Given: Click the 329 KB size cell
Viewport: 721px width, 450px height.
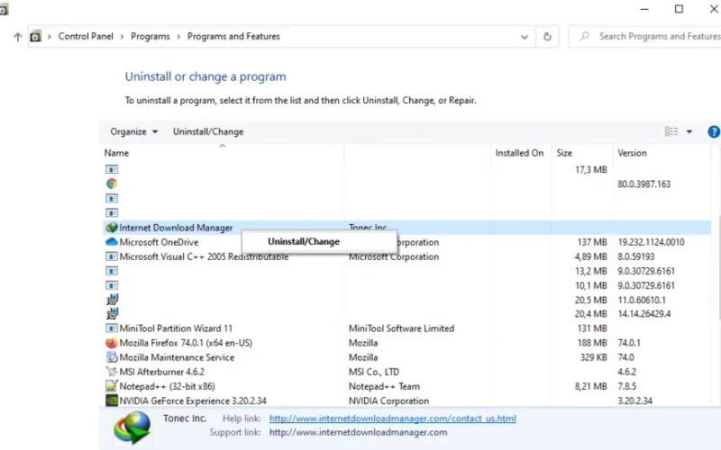Looking at the screenshot, I should click(593, 357).
